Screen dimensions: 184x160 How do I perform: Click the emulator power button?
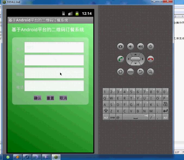(151, 46)
